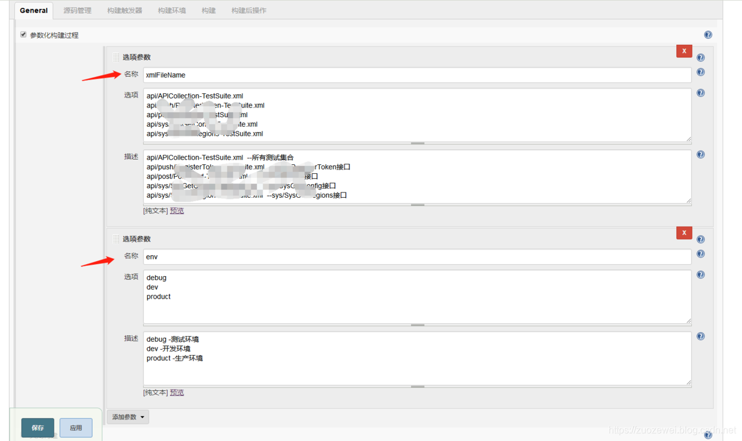Click name field containing xmlFileName

pos(417,75)
